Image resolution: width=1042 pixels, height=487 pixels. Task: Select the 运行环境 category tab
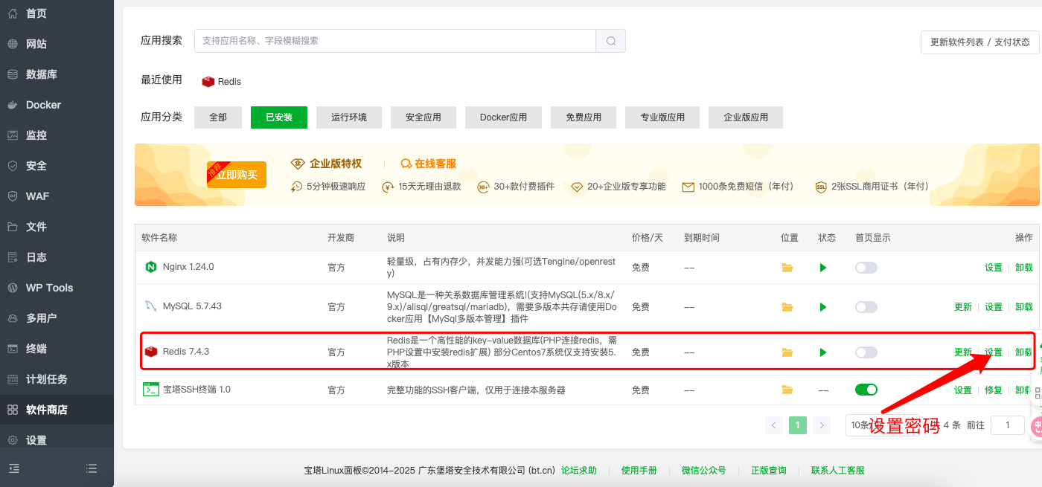click(x=348, y=117)
